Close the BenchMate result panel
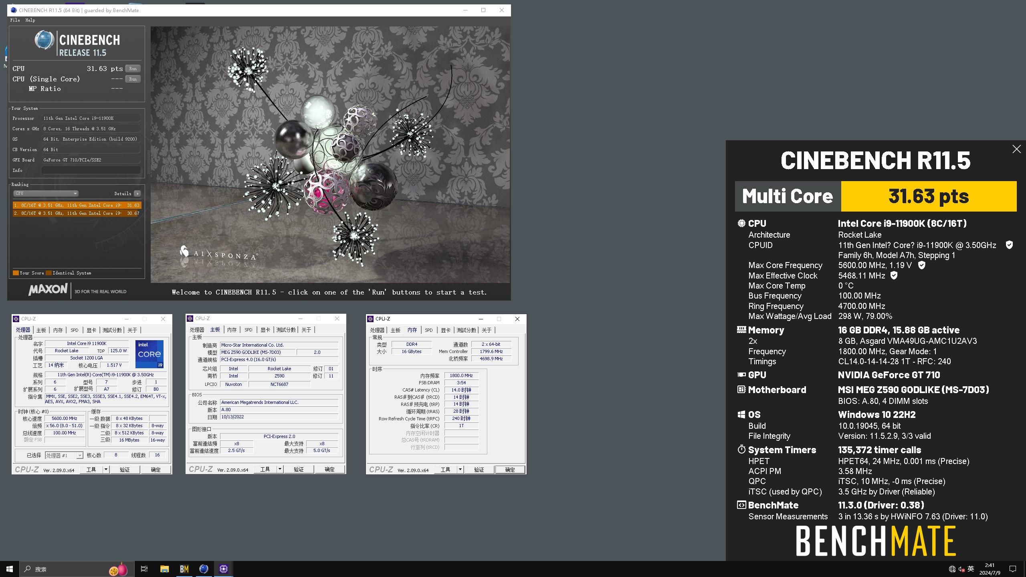The height and width of the screenshot is (577, 1026). point(1016,149)
